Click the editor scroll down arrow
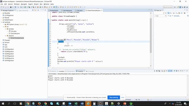This screenshot has height=106, width=189. coord(151,66)
